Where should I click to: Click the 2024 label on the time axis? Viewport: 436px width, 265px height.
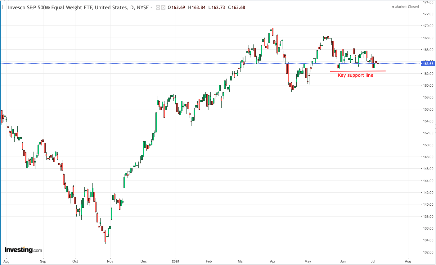[x=176, y=261]
